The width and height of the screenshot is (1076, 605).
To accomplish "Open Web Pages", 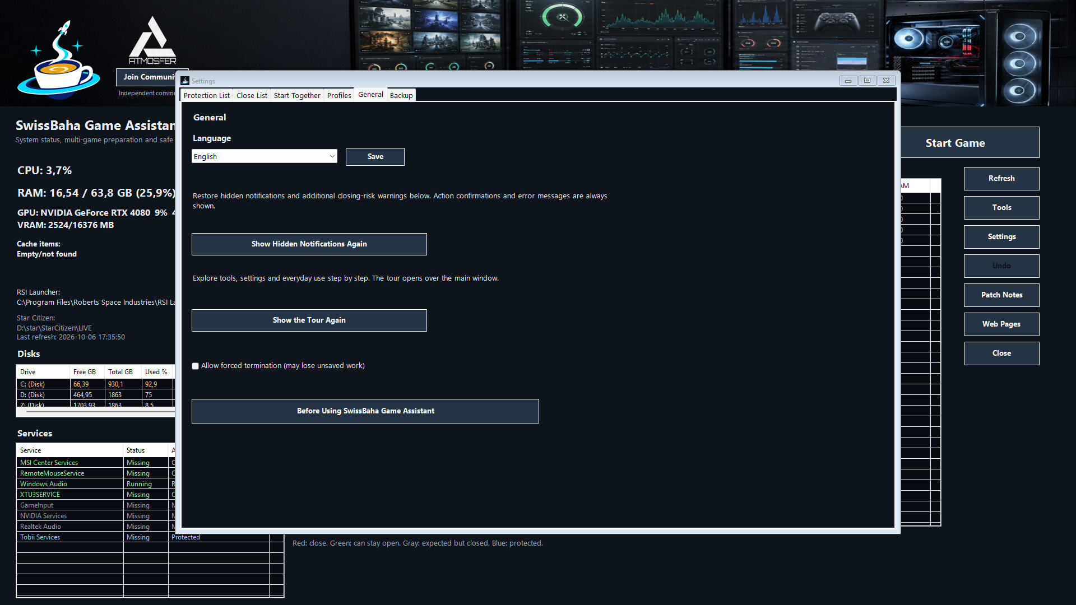I will pos(1001,324).
